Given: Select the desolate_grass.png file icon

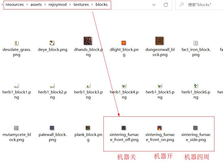Looking at the screenshot, I should click(x=16, y=43).
